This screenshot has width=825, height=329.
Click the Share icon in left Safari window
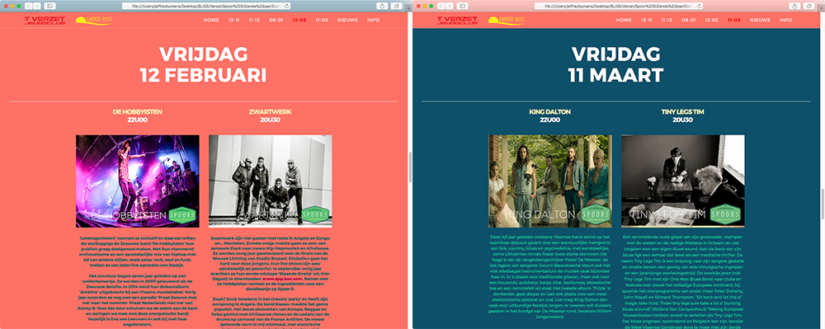382,6
